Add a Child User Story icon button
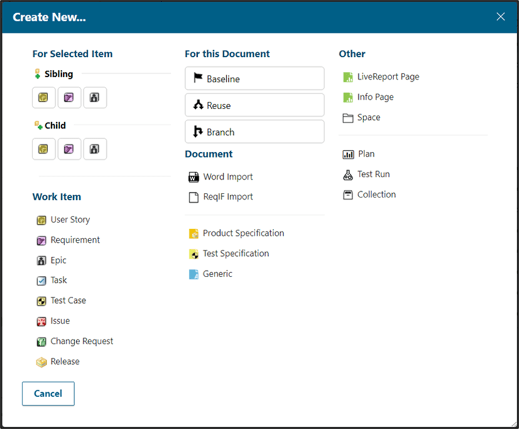This screenshot has width=519, height=429. pos(43,149)
